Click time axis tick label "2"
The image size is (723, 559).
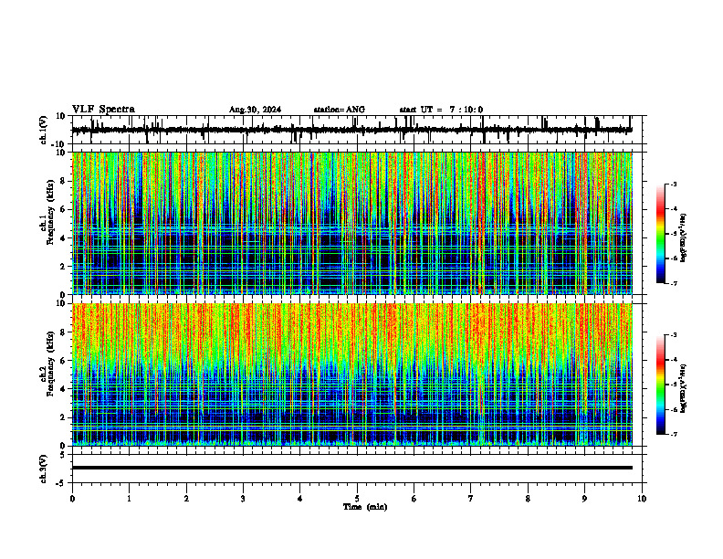coord(186,499)
